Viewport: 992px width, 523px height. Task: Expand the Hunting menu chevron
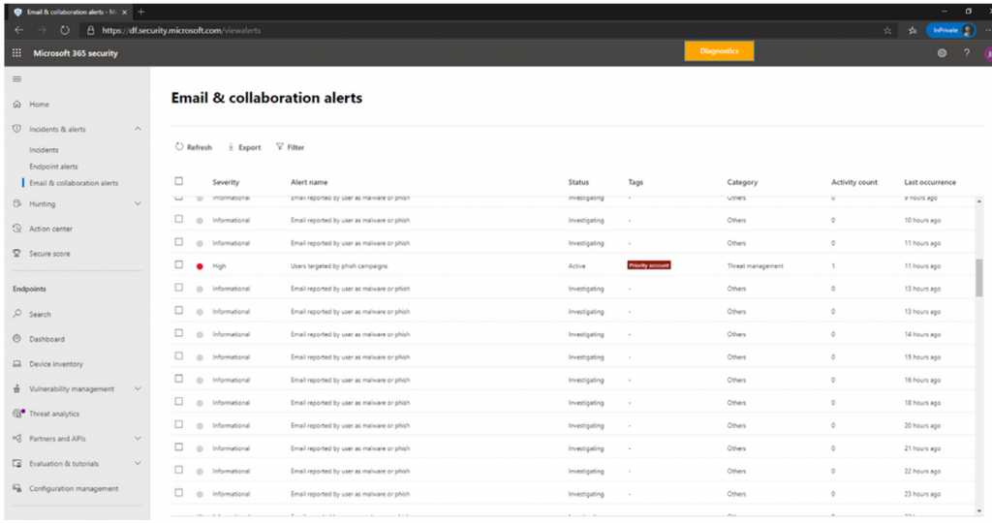pyautogui.click(x=138, y=204)
